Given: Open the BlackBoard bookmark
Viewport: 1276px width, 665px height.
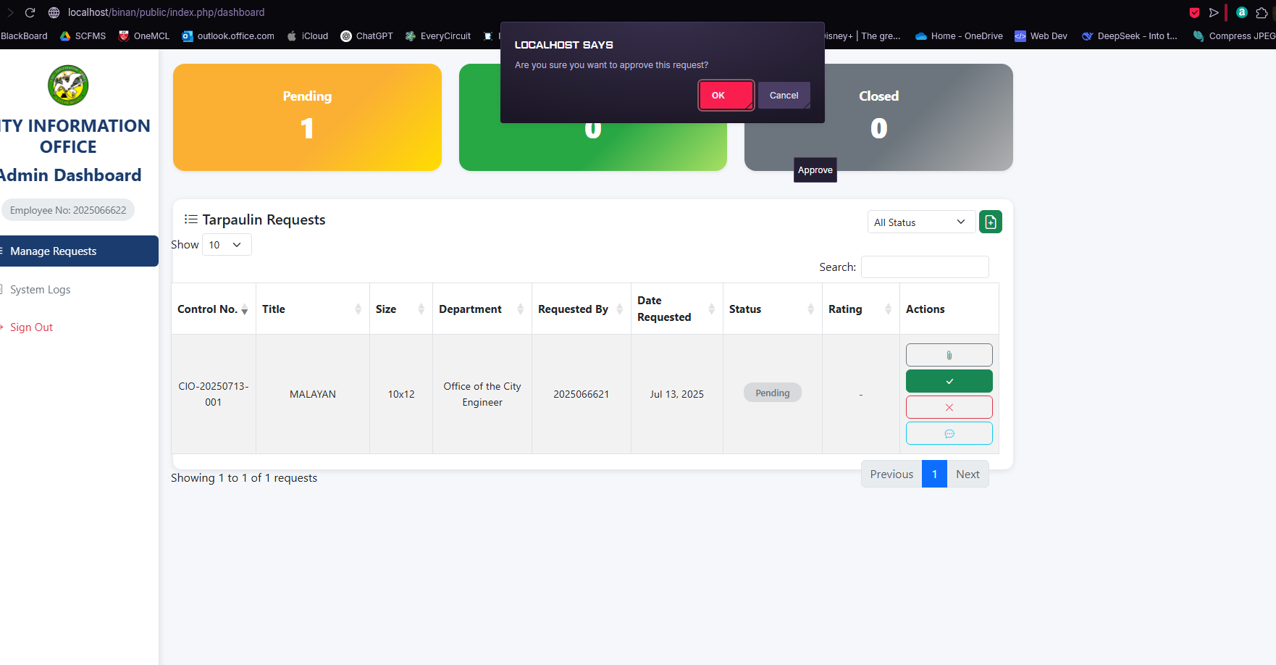Looking at the screenshot, I should click(24, 35).
